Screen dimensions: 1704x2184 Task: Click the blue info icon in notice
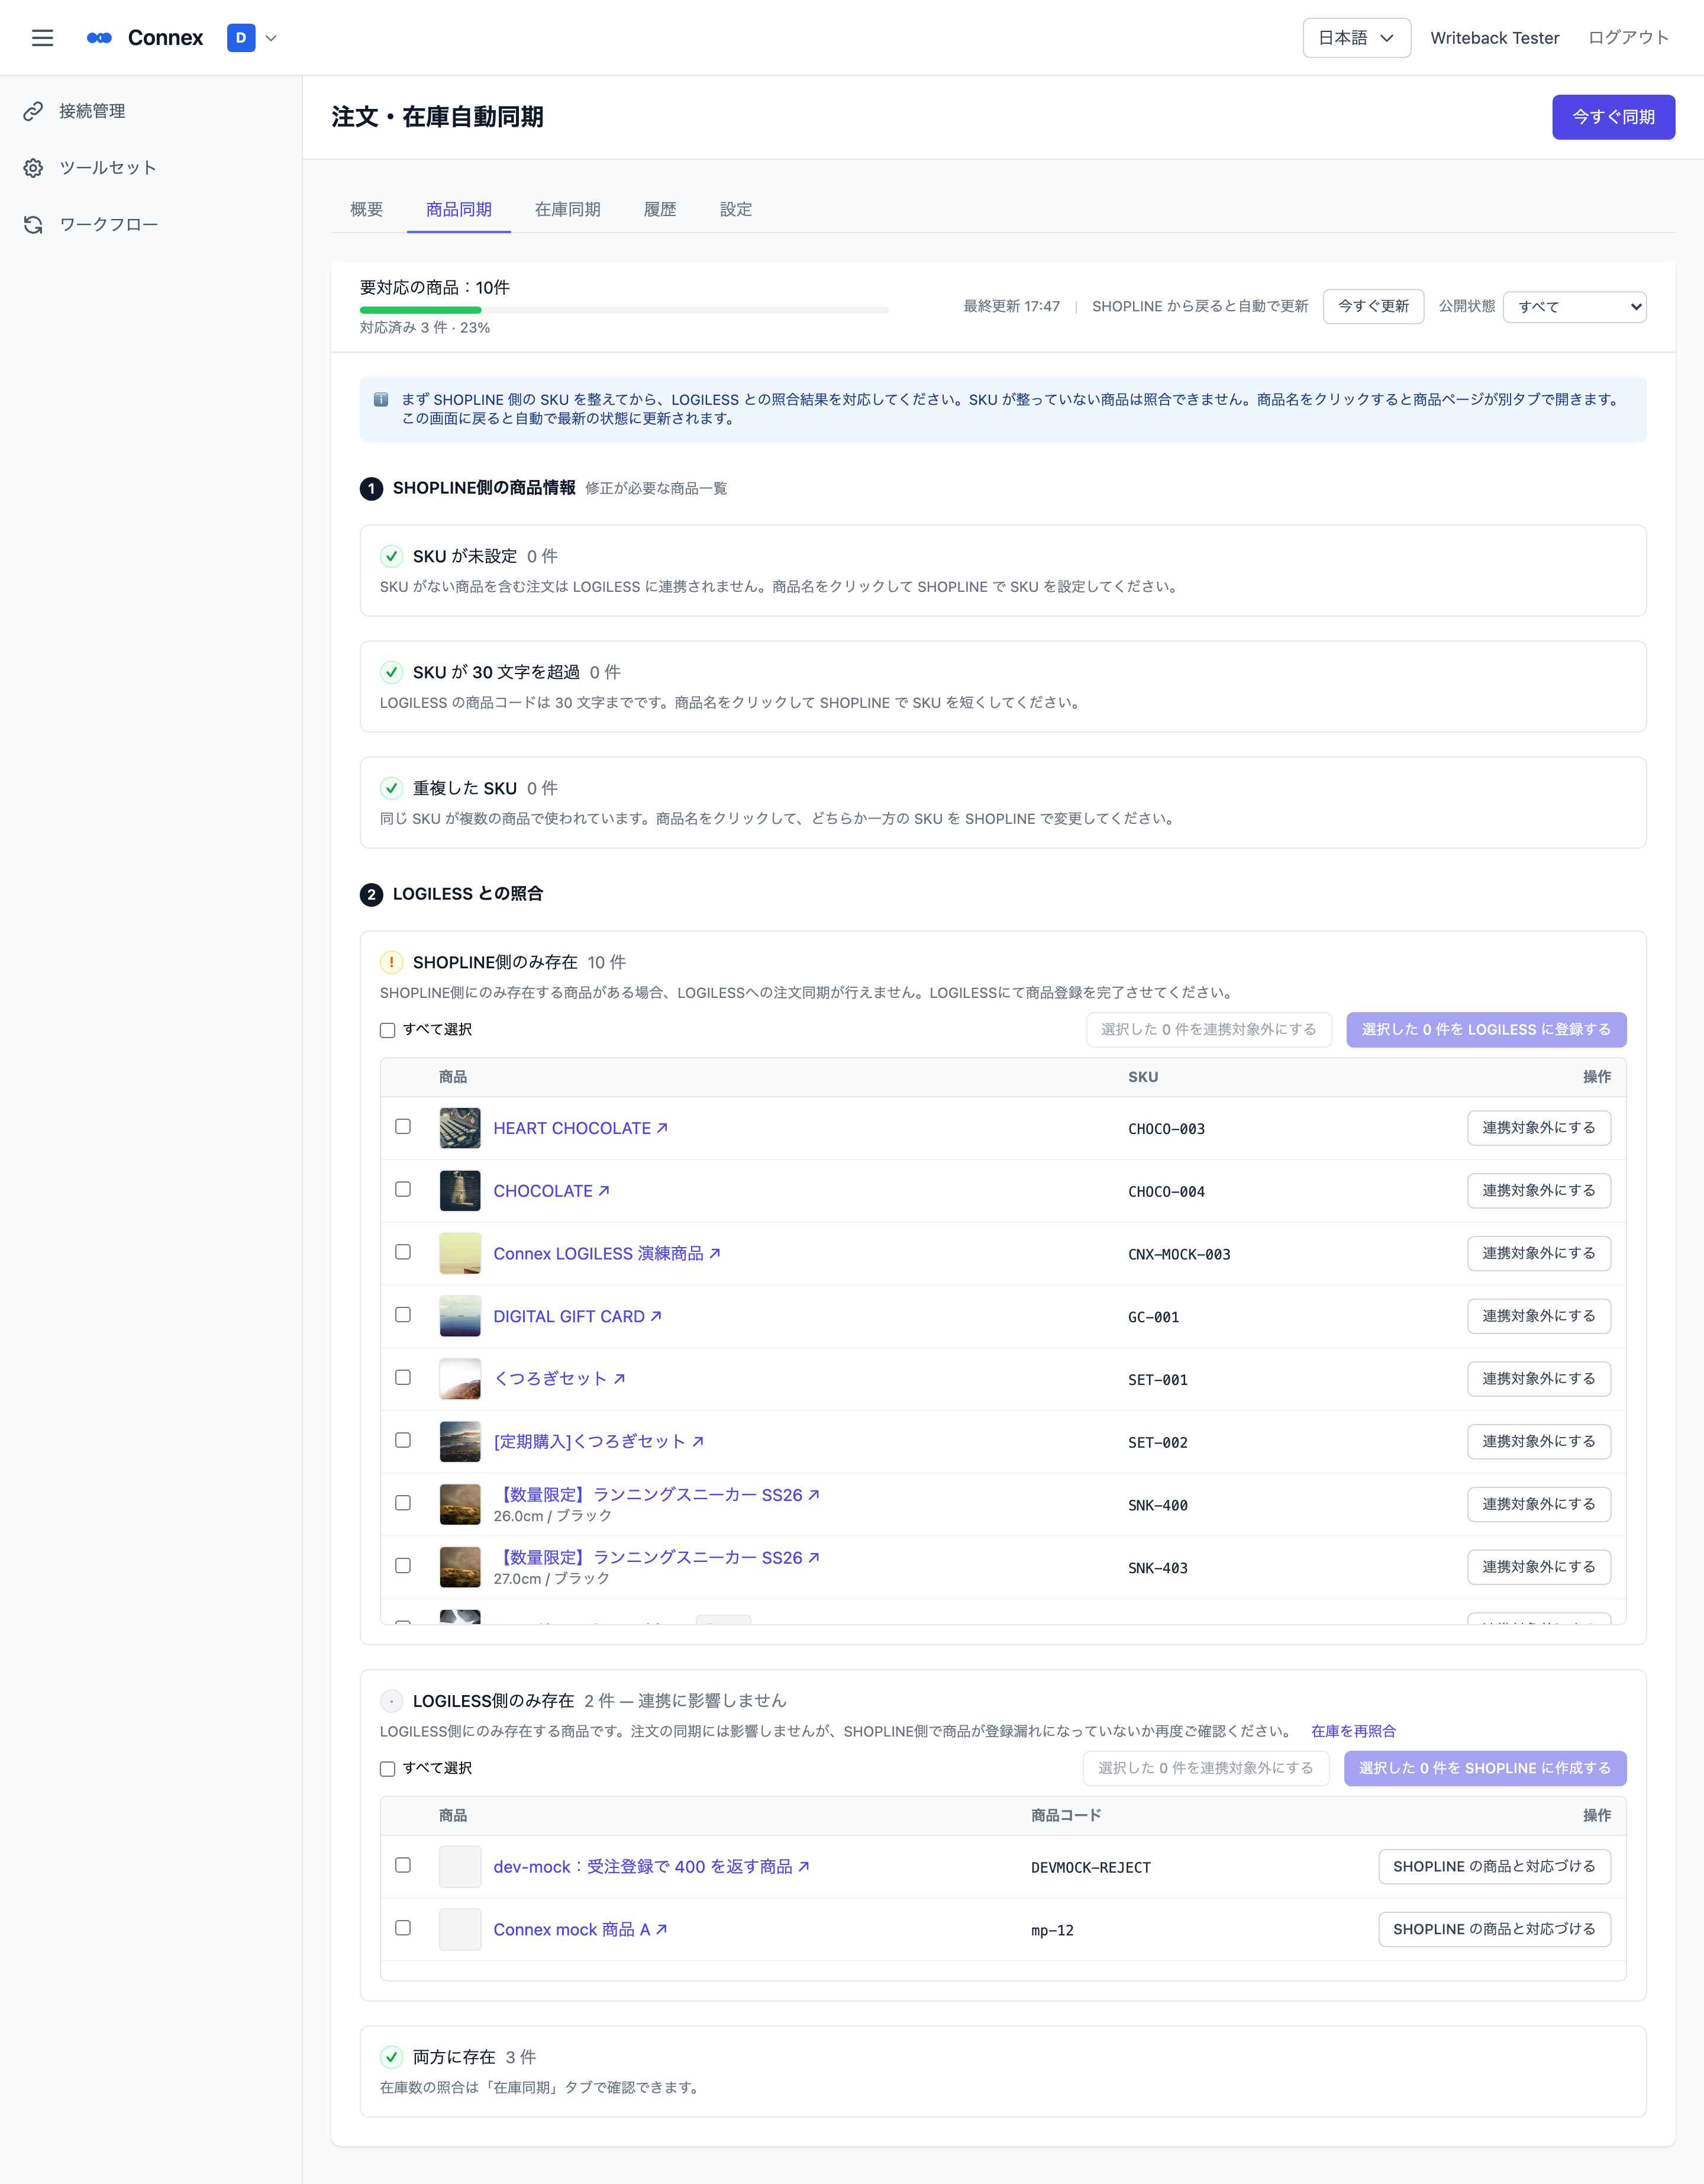(x=381, y=400)
